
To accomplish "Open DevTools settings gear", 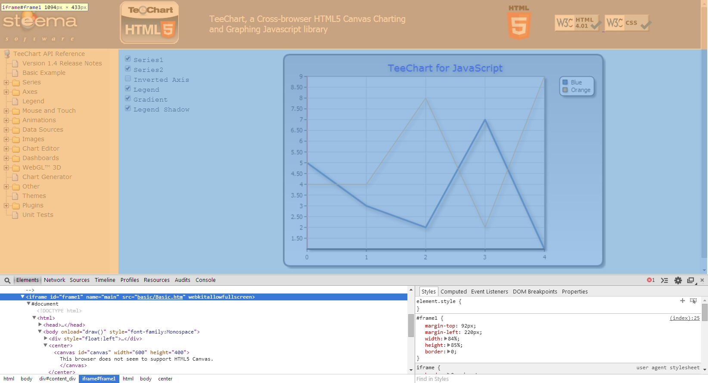I will (678, 280).
